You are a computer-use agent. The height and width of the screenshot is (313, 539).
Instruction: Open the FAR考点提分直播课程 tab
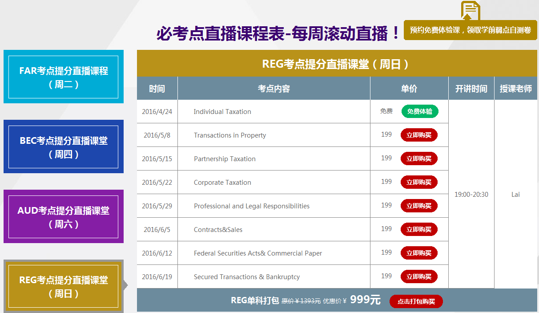[63, 77]
